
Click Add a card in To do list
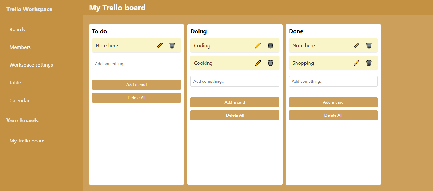click(x=137, y=85)
